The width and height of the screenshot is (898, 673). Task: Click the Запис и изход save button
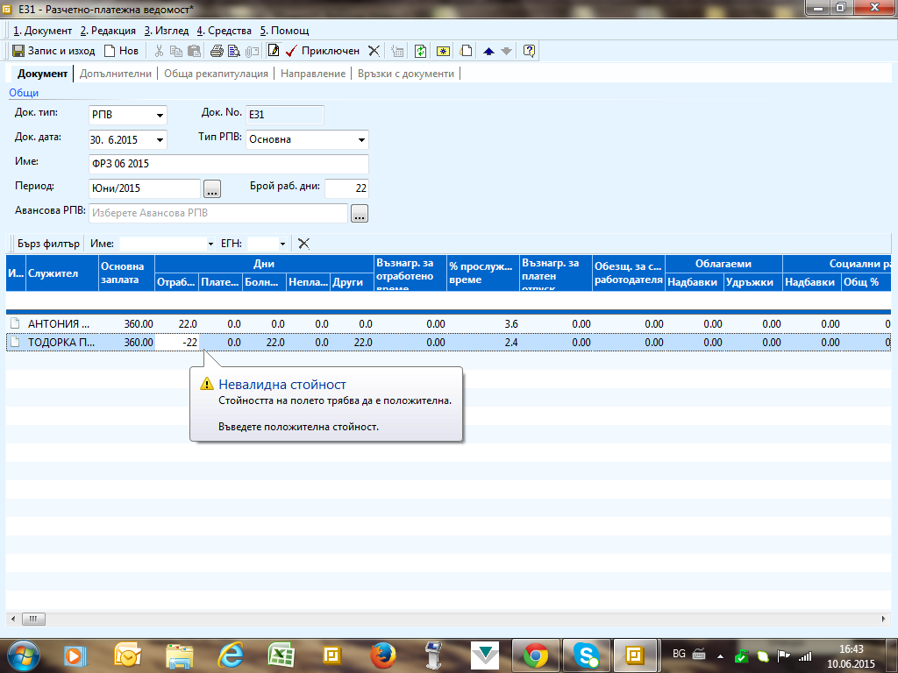[53, 51]
